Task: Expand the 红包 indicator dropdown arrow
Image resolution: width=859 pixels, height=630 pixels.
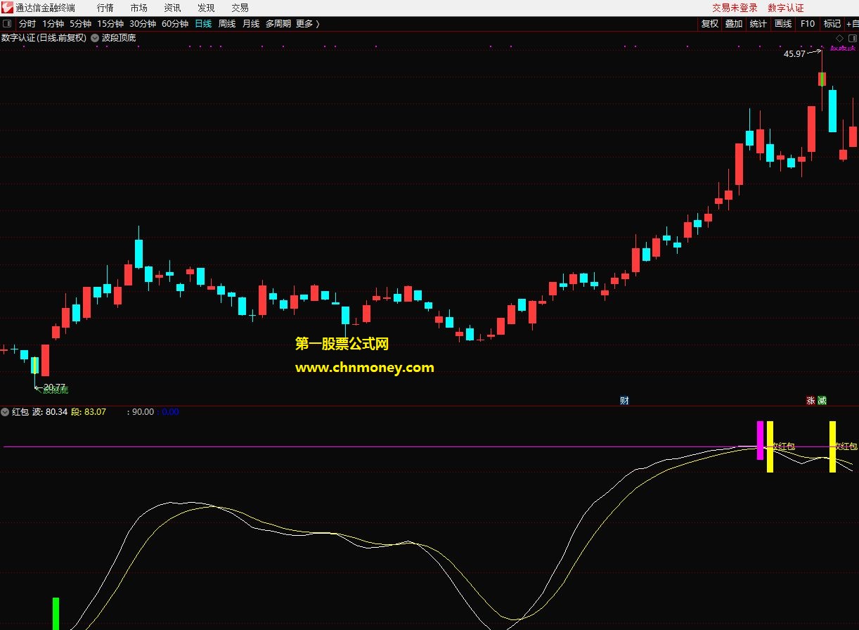Action: (6, 412)
